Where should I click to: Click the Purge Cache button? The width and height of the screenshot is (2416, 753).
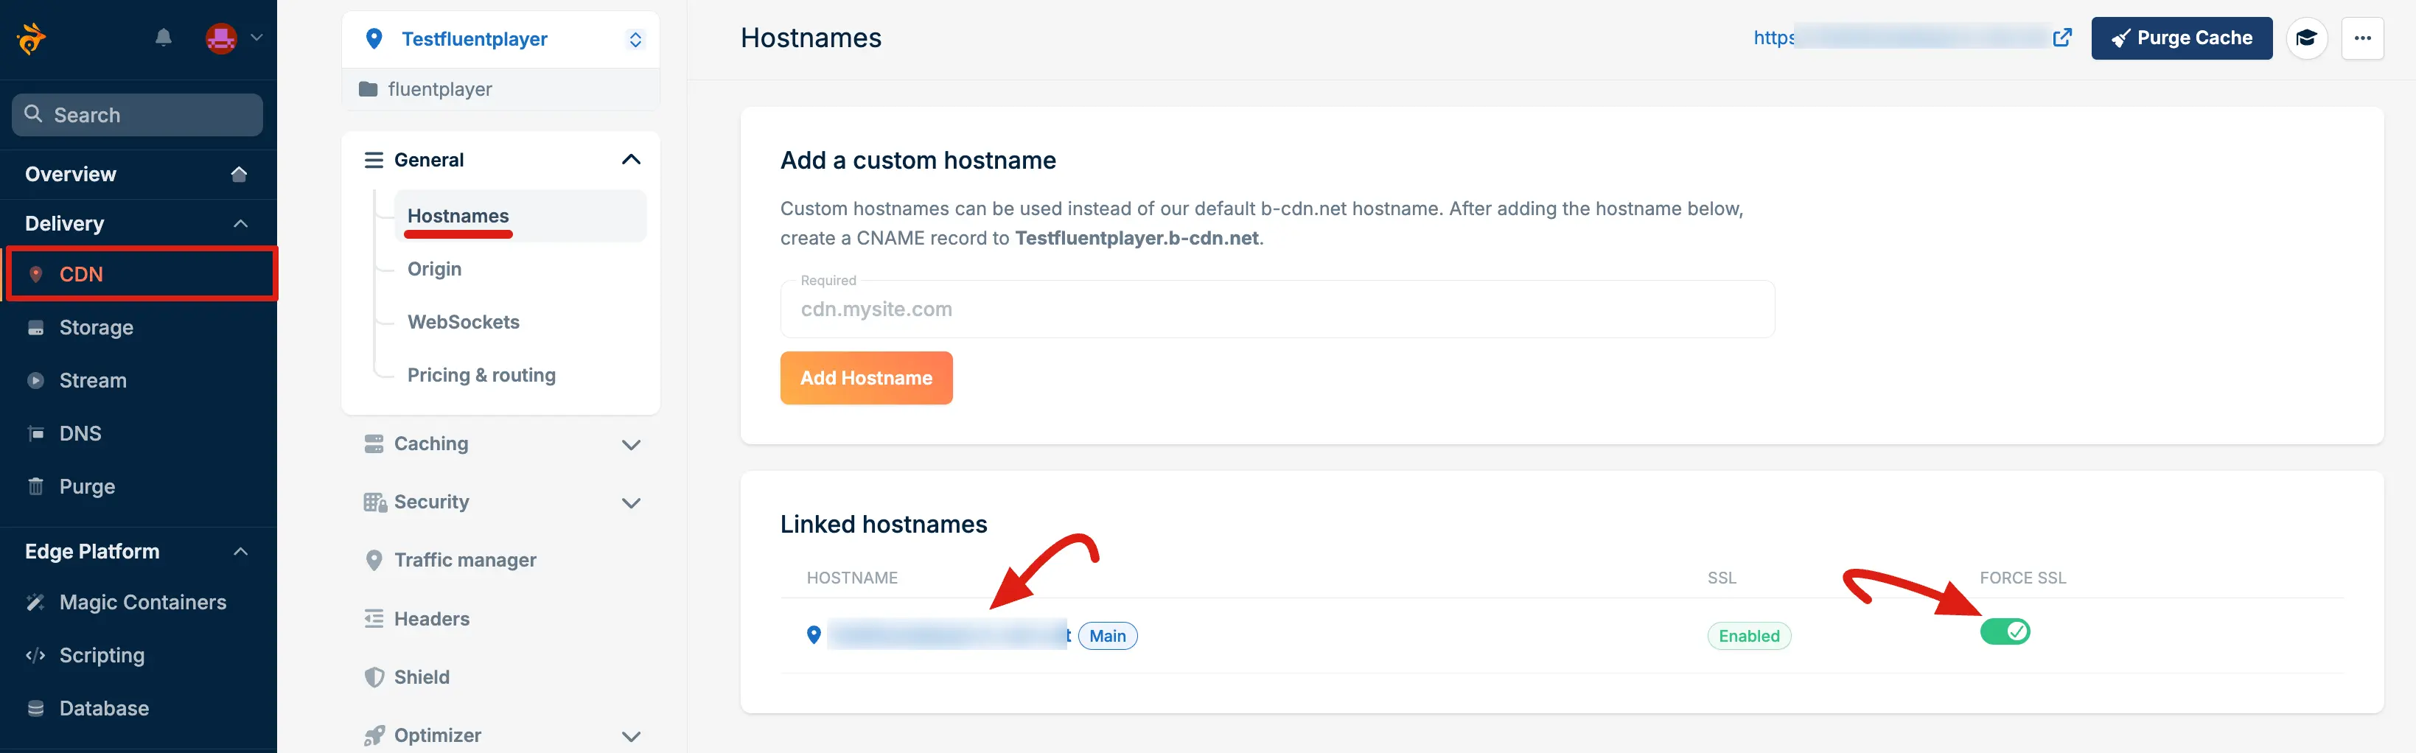pyautogui.click(x=2182, y=38)
